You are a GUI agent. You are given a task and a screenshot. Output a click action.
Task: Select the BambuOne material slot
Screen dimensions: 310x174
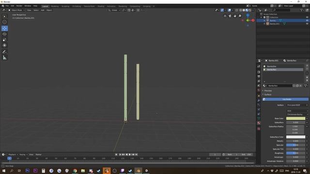283,66
